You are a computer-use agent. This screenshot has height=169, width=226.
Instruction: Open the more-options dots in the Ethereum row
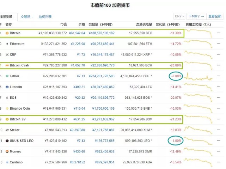pyautogui.click(x=219, y=44)
